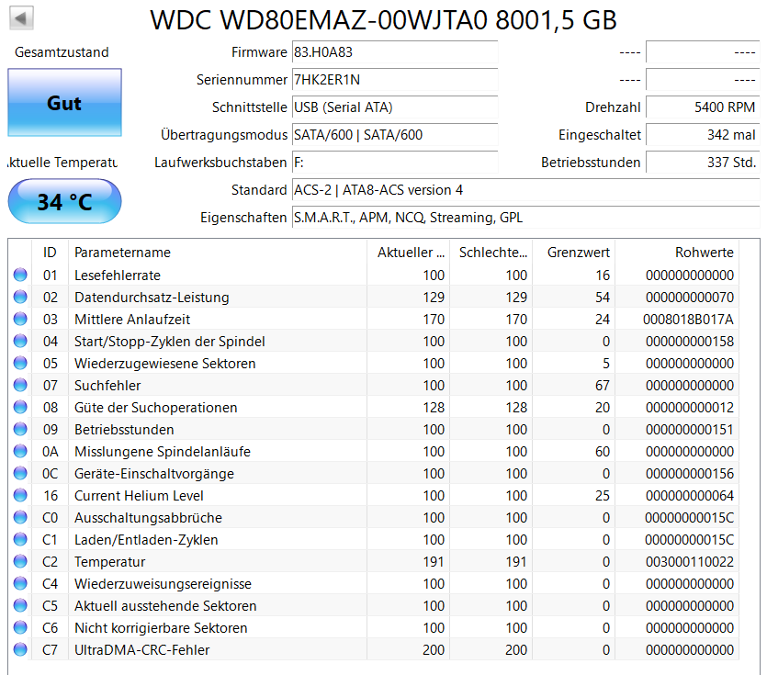Image resolution: width=767 pixels, height=675 pixels.
Task: Click the Schnittstelle field USB (Serial ATA)
Action: pyautogui.click(x=395, y=107)
